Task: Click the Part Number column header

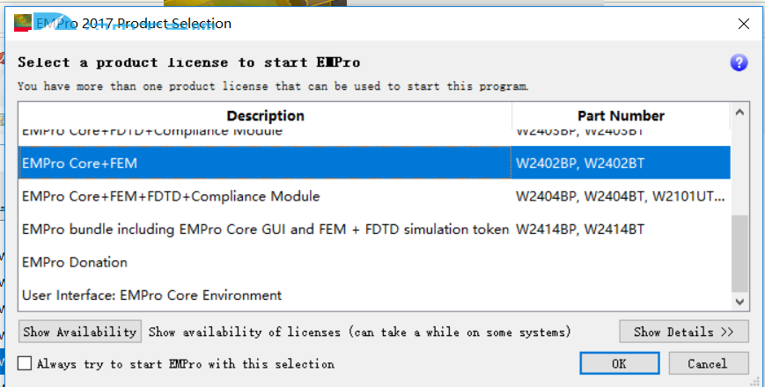Action: (621, 115)
